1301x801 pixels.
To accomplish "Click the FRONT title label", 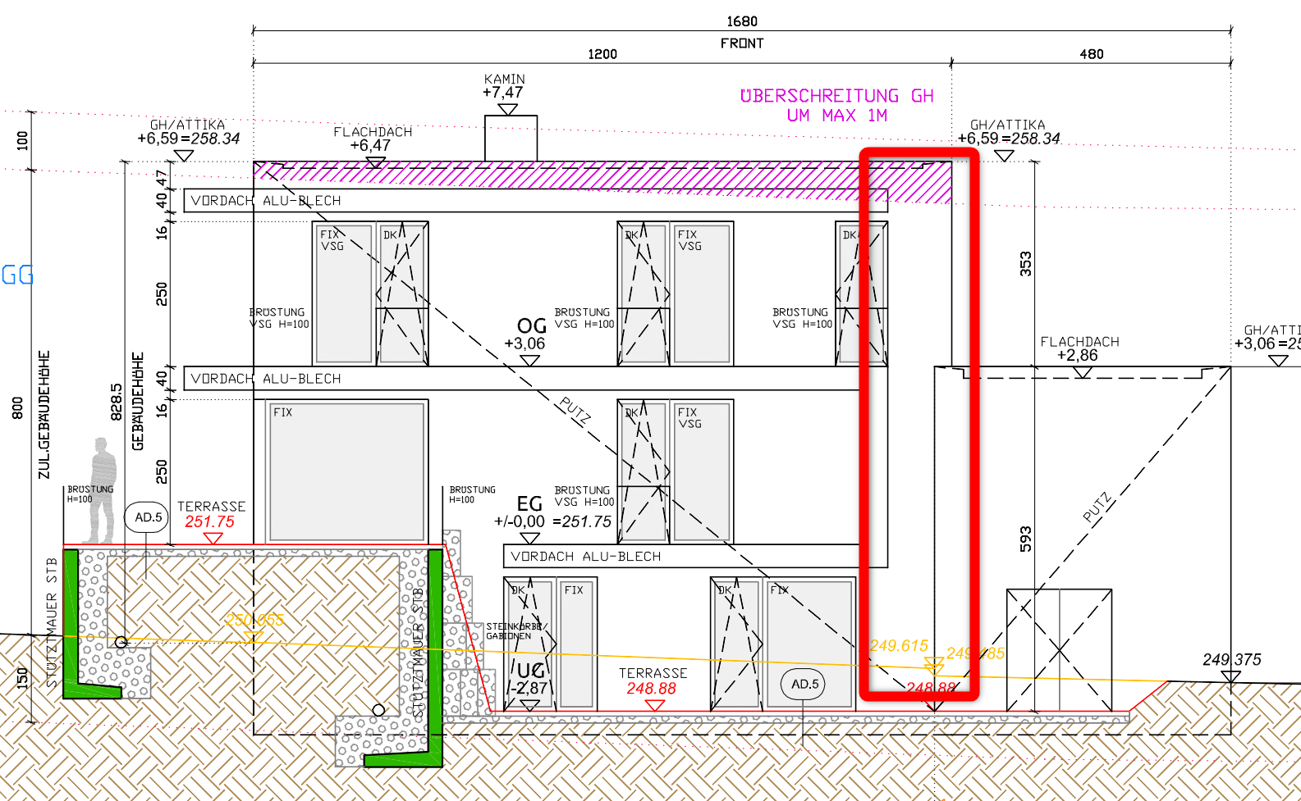I will pos(741,43).
